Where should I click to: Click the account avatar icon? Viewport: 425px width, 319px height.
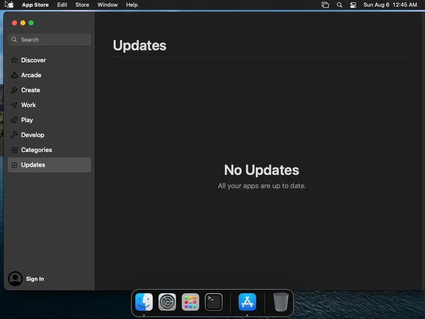pos(15,279)
